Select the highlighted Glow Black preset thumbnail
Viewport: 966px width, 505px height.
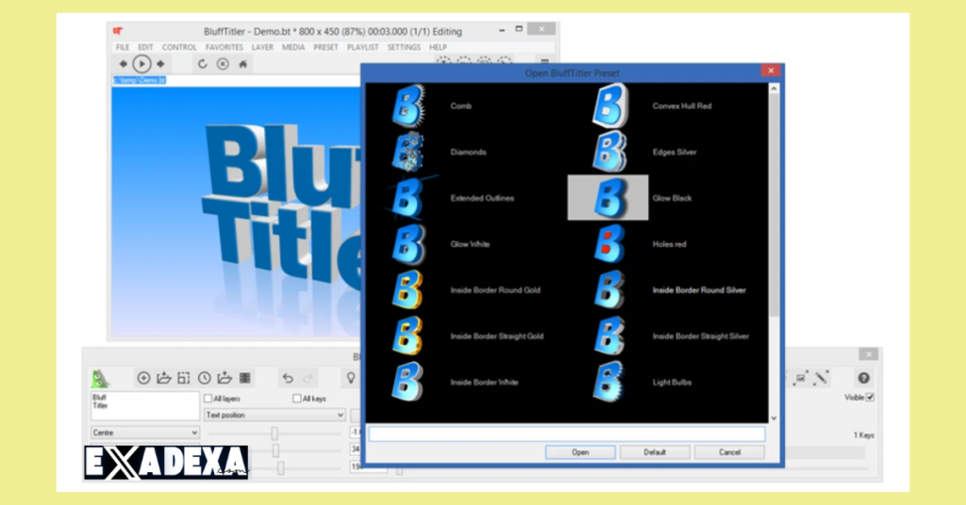click(x=608, y=198)
